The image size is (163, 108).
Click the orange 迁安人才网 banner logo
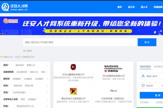click(x=11, y=21)
